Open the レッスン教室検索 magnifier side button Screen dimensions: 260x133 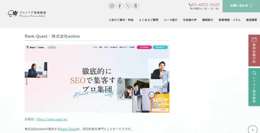coord(254,87)
